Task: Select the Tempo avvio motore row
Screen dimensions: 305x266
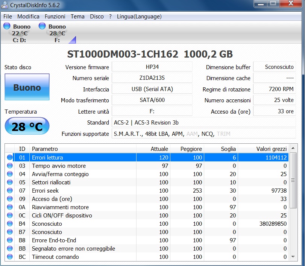Action: pyautogui.click(x=147, y=166)
